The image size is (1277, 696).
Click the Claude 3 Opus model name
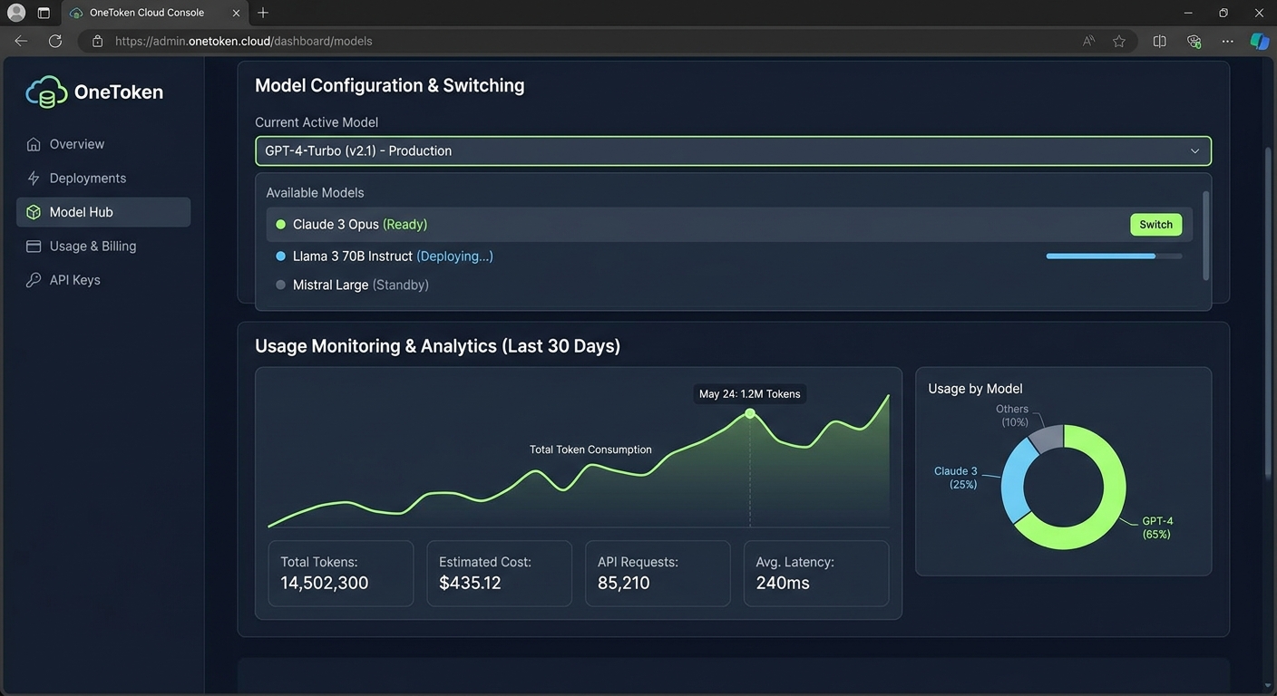click(x=336, y=225)
